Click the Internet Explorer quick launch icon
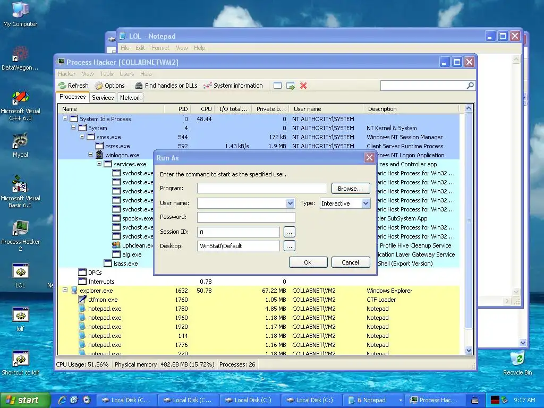The image size is (544, 408). 62,400
